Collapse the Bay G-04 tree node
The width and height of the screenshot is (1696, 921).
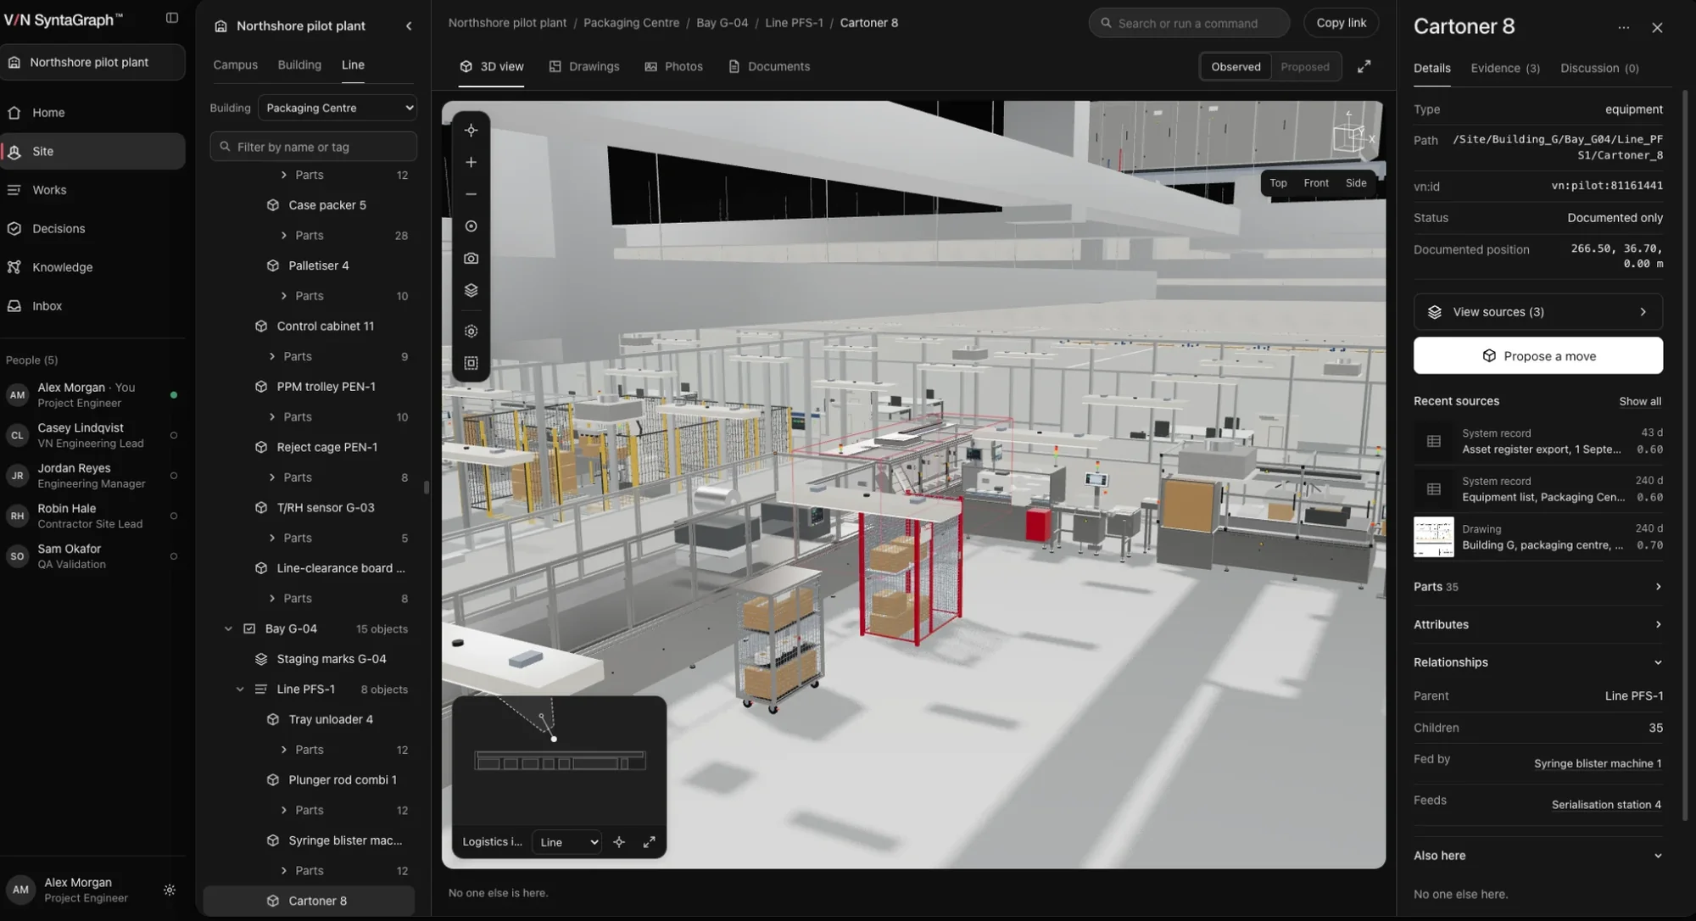(x=228, y=629)
